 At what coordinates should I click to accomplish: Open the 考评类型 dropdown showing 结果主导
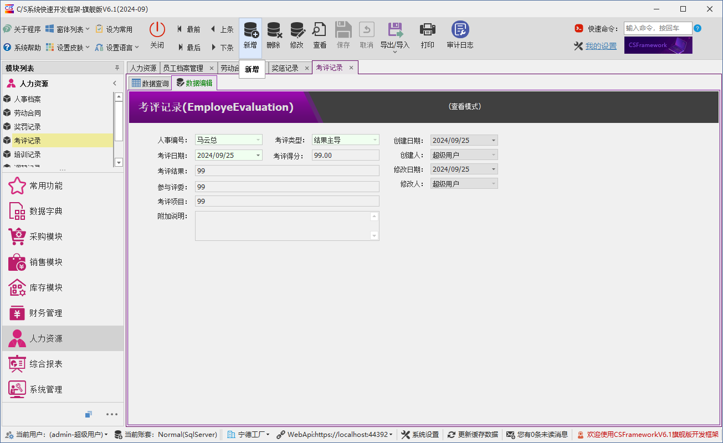point(375,140)
